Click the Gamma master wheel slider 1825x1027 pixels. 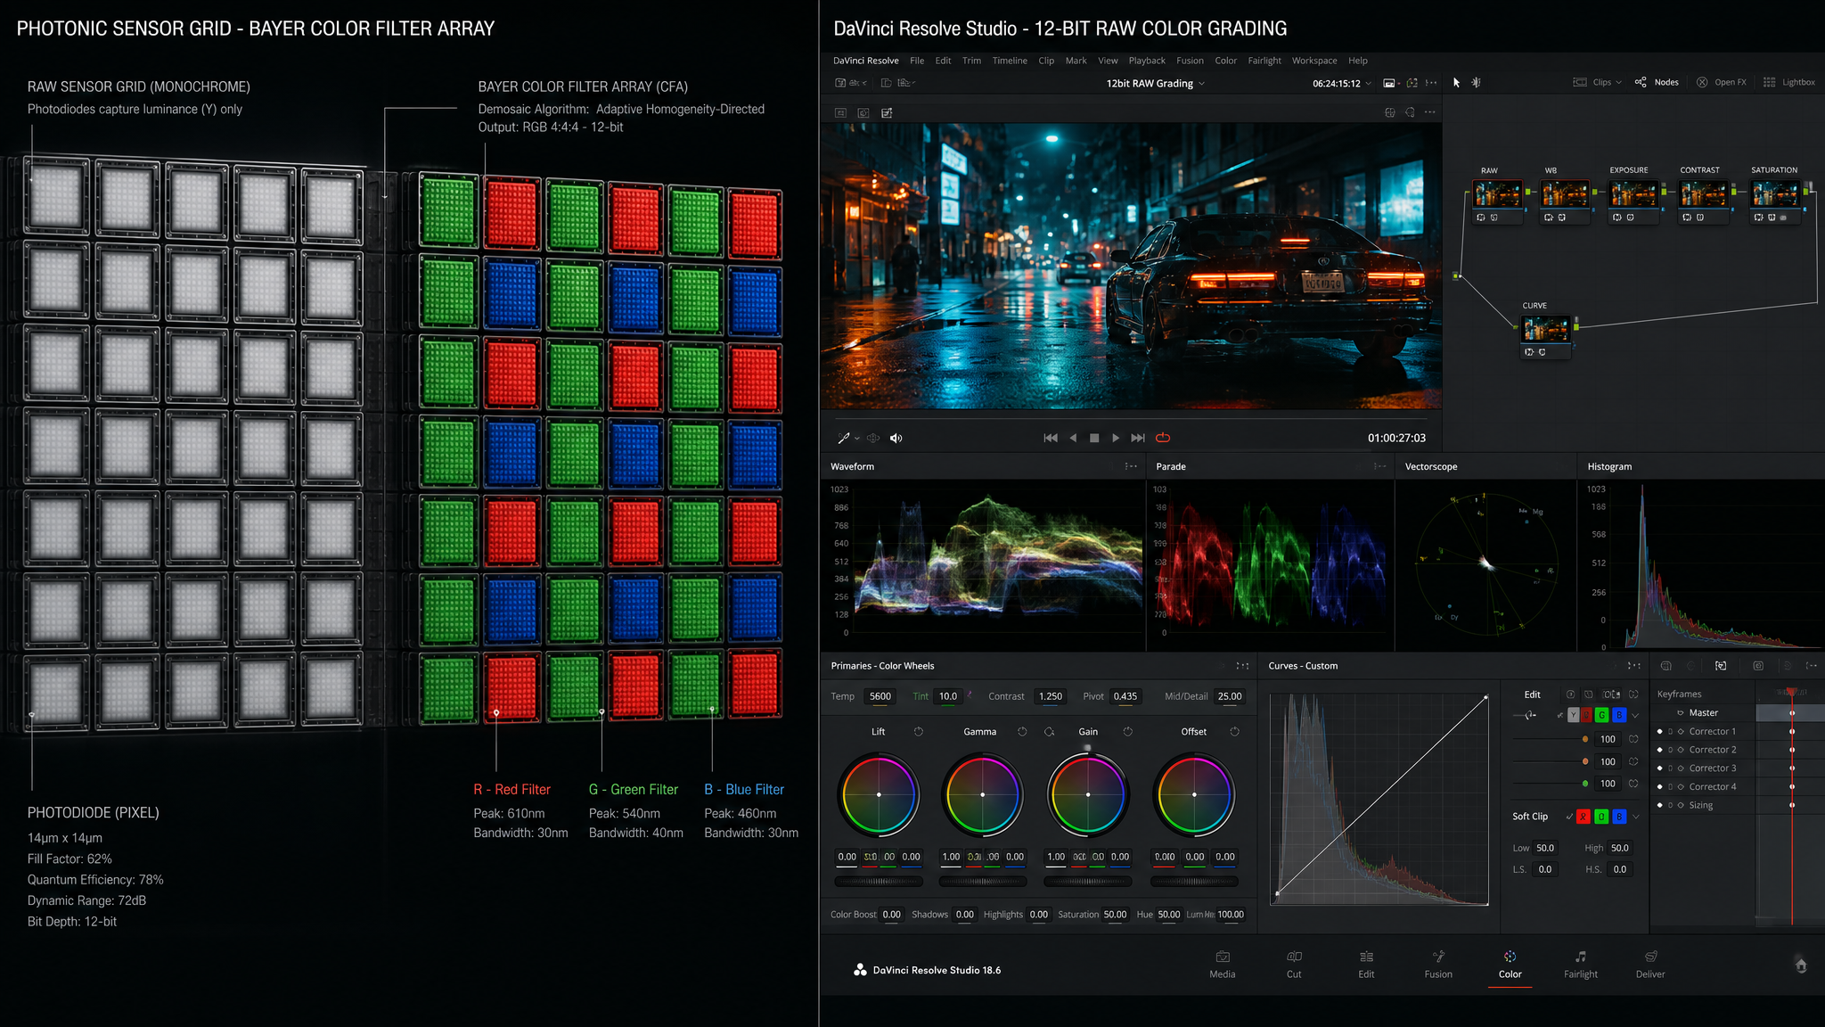(x=983, y=881)
